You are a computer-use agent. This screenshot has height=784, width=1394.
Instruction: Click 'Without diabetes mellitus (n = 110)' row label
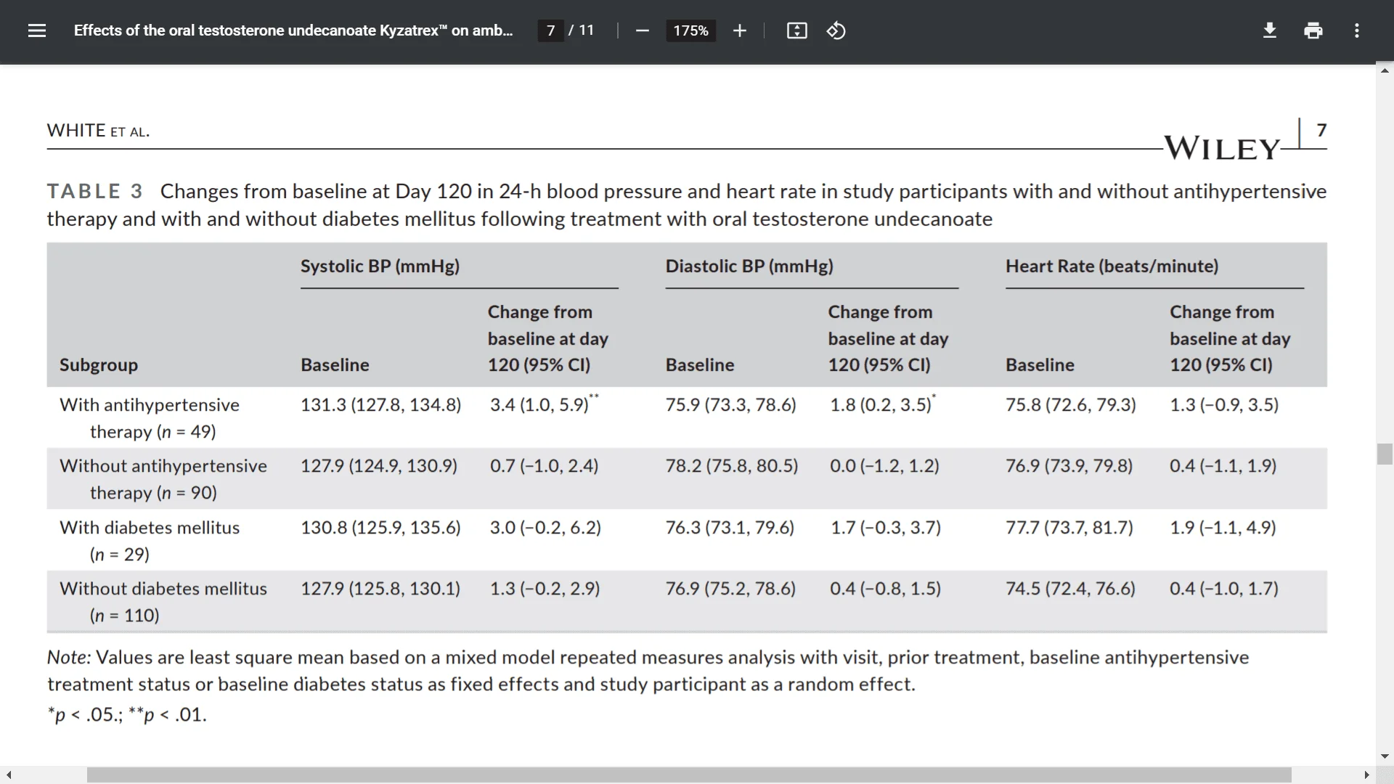click(x=163, y=602)
